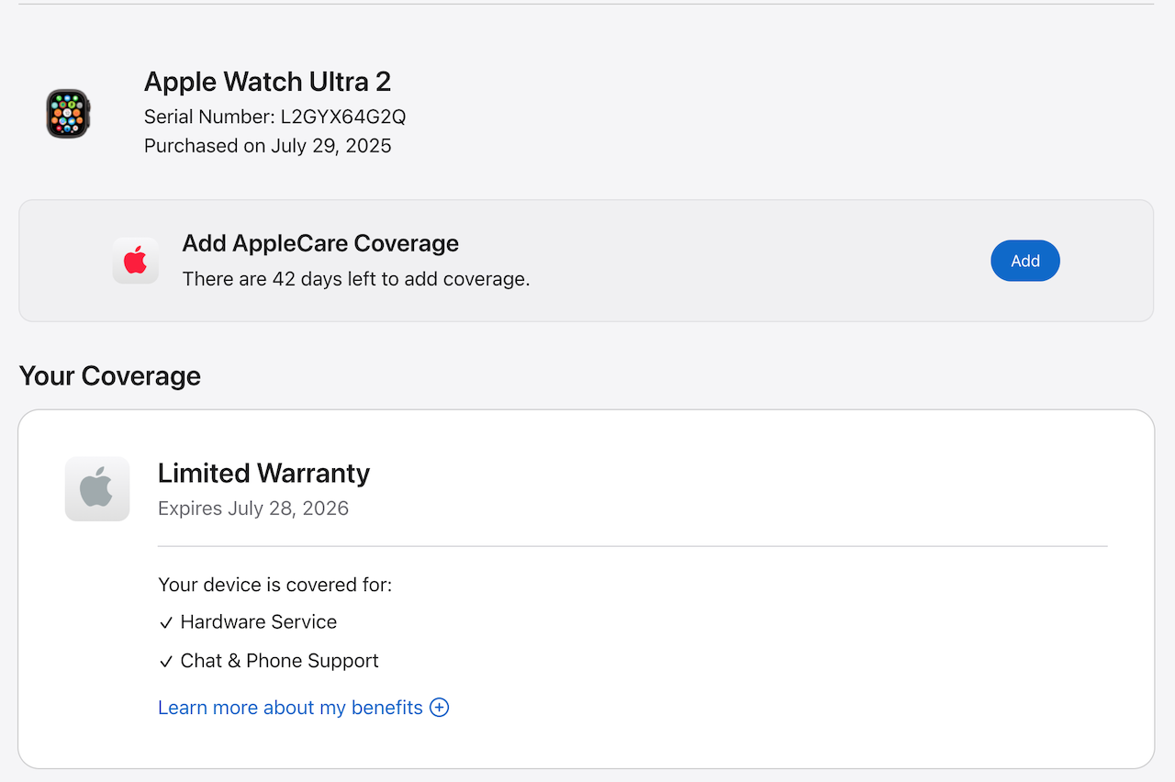Click the Chat & Phone Support list item
Viewport: 1175px width, 782px height.
point(268,661)
